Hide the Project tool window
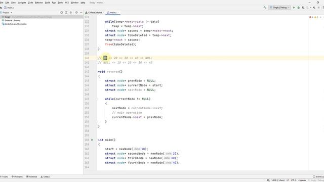The image size is (324, 182). coord(81,13)
